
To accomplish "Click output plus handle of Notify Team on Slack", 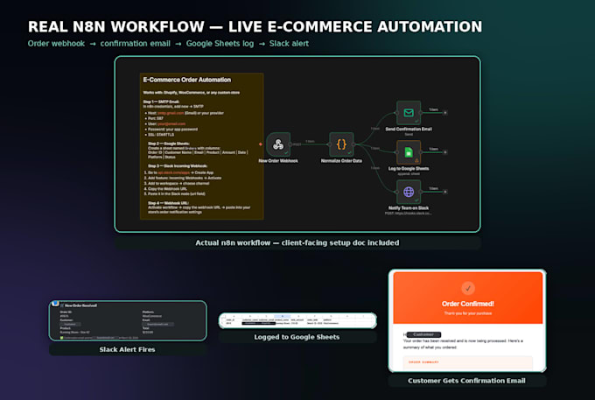I will [445, 192].
